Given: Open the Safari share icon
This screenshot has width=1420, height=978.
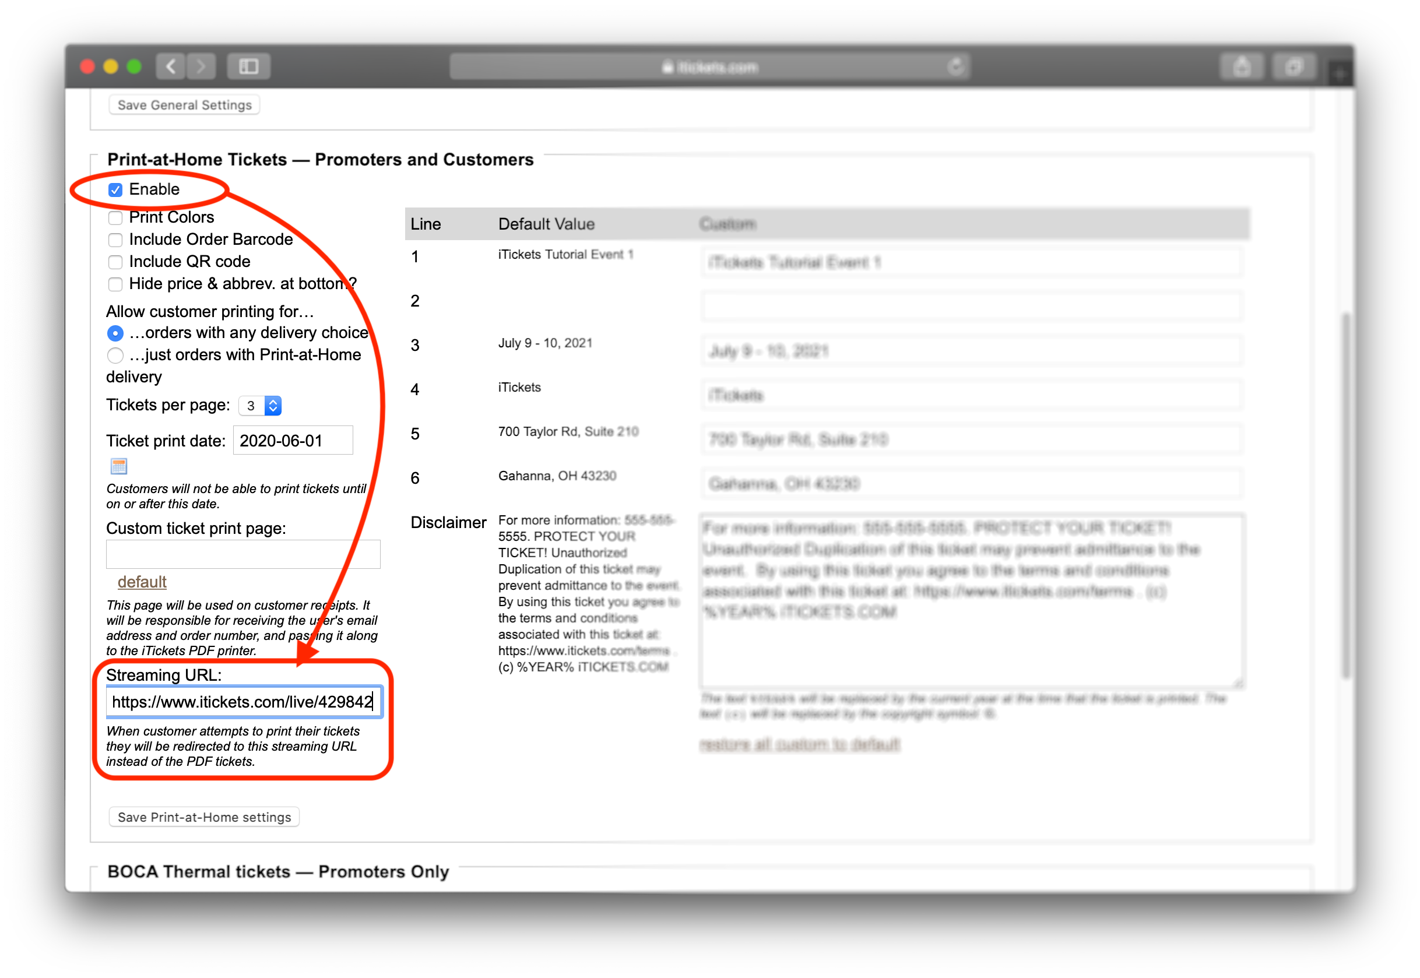Looking at the screenshot, I should coord(1242,66).
